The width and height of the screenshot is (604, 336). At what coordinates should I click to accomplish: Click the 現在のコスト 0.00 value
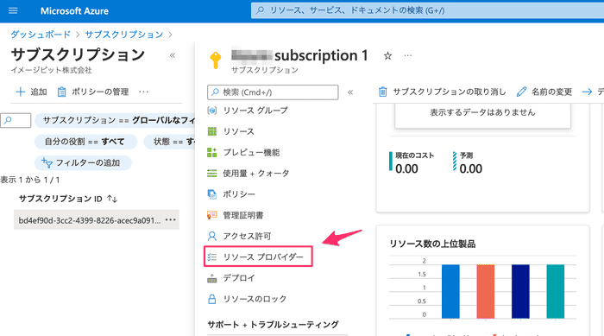(406, 169)
